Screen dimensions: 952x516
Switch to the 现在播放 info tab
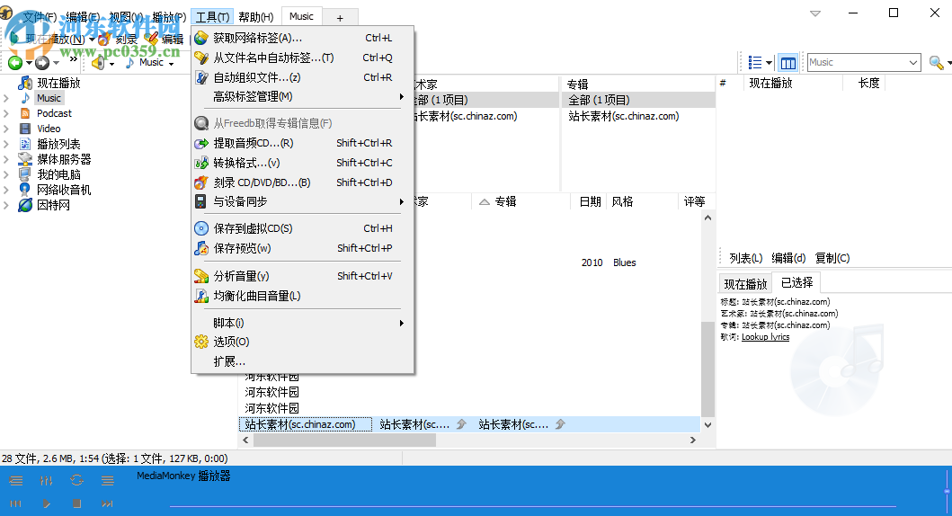(745, 284)
